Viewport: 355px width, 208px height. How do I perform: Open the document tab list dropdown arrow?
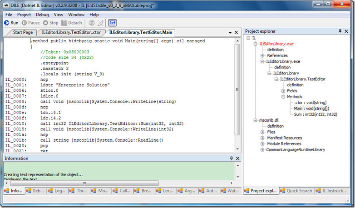pos(230,33)
